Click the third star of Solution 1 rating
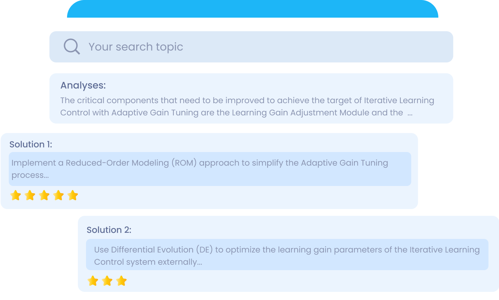 coord(44,195)
